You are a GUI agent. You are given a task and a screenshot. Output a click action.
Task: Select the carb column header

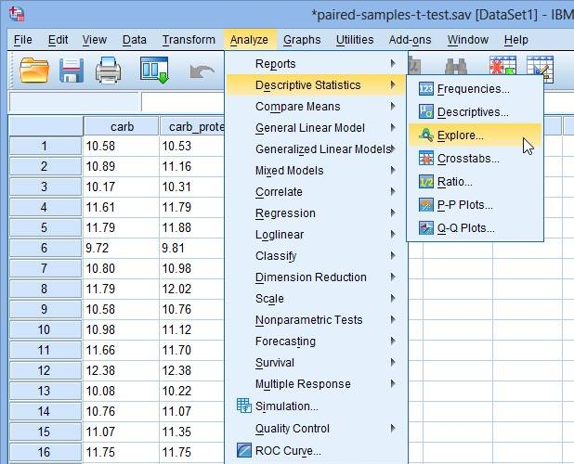point(121,126)
